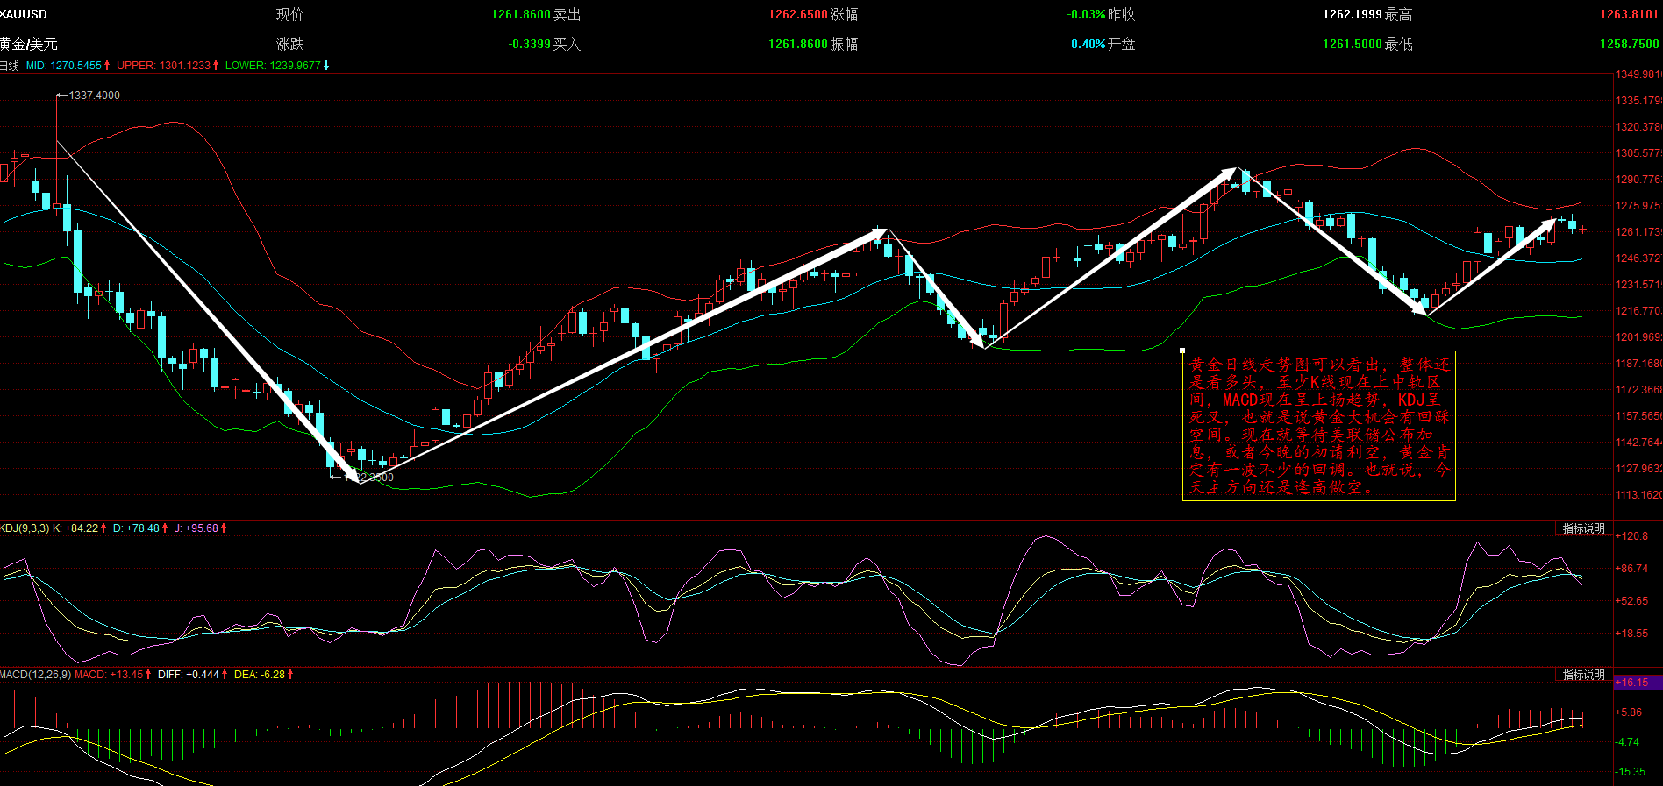Screen dimensions: 1663x786
Task: Select the XAUUSD symbol label
Action: tap(24, 14)
